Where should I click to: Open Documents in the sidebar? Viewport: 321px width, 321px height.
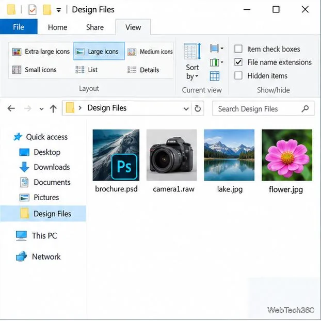(x=45, y=182)
